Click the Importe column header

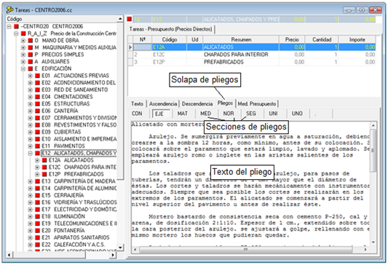pyautogui.click(x=357, y=39)
